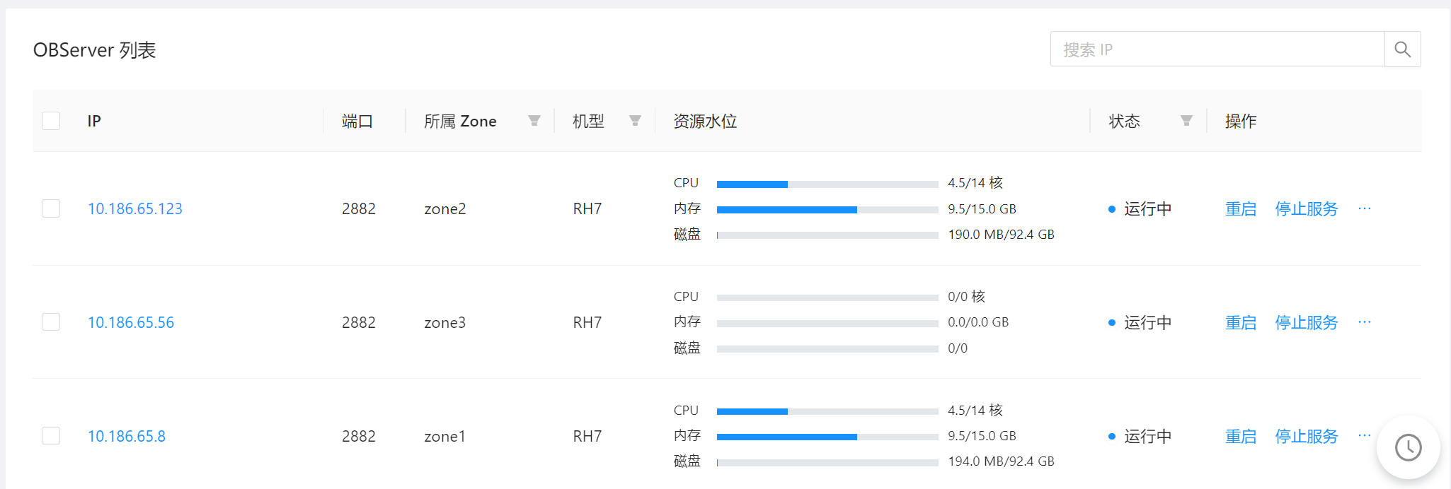The image size is (1451, 489).
Task: Click the 所属 Zone column header text
Action: [x=460, y=121]
